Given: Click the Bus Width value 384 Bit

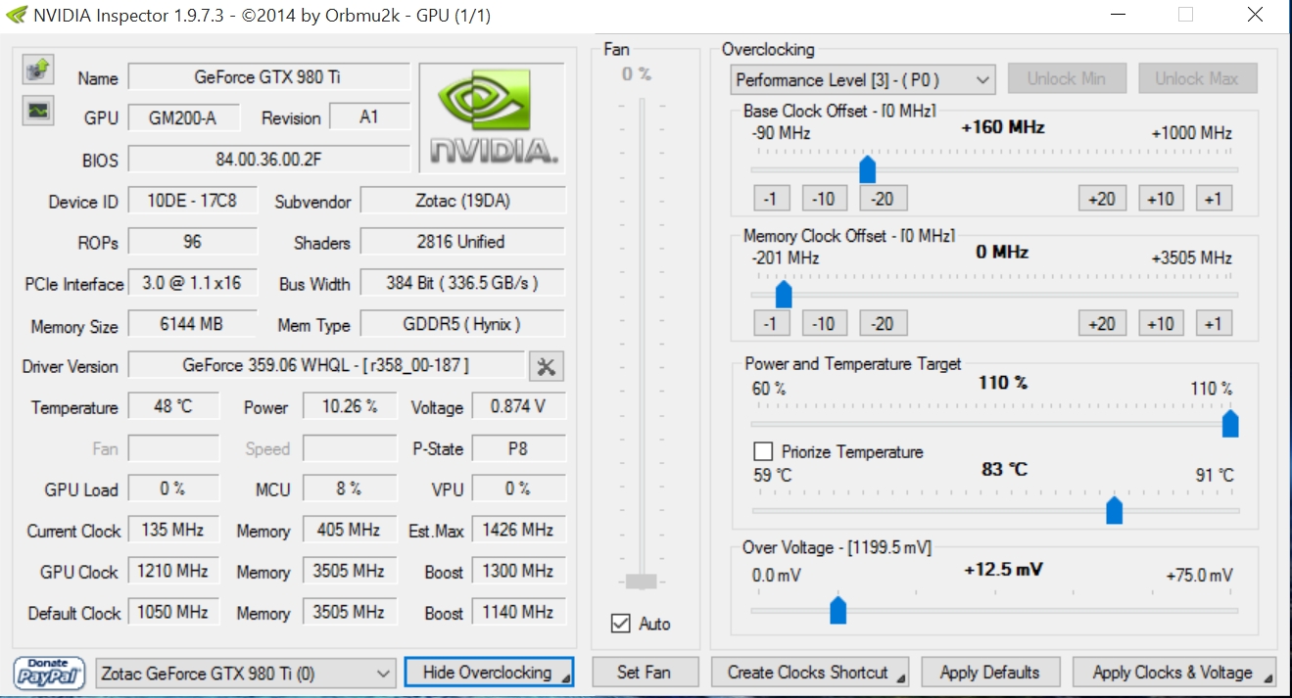Looking at the screenshot, I should 462,283.
